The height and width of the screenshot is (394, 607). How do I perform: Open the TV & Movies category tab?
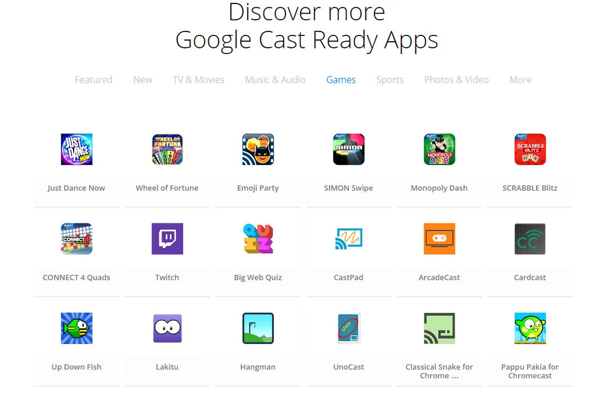198,80
